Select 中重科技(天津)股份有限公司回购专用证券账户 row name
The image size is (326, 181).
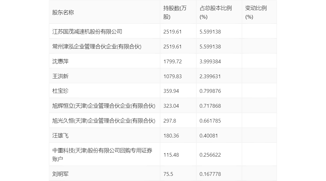pyautogui.click(x=102, y=155)
